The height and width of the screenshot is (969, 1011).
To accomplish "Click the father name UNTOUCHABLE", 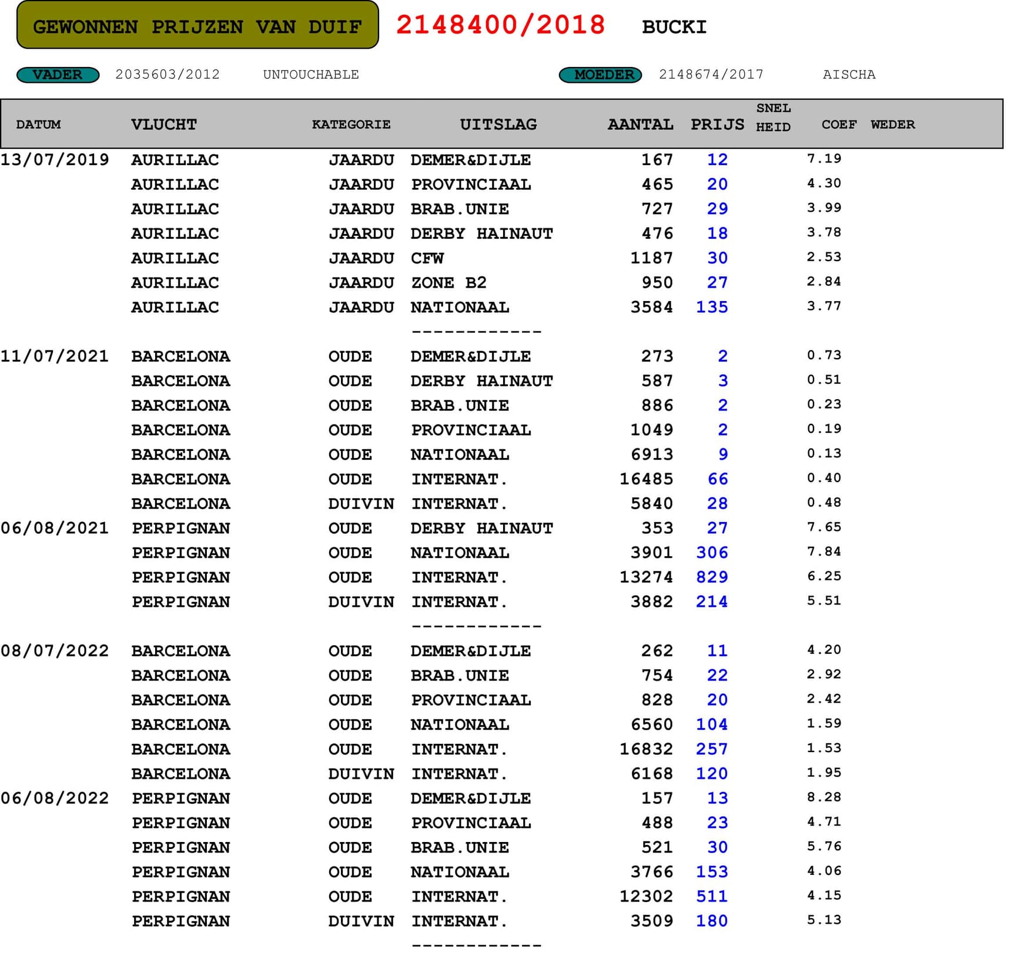I will tap(311, 75).
